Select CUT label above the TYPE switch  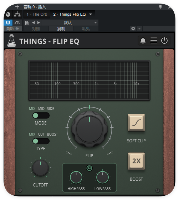[x=41, y=134]
